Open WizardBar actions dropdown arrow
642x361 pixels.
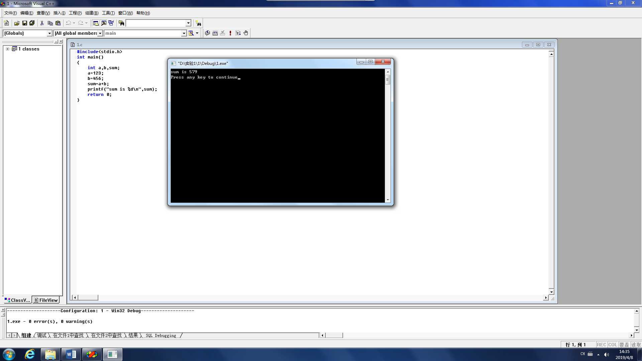tap(197, 33)
